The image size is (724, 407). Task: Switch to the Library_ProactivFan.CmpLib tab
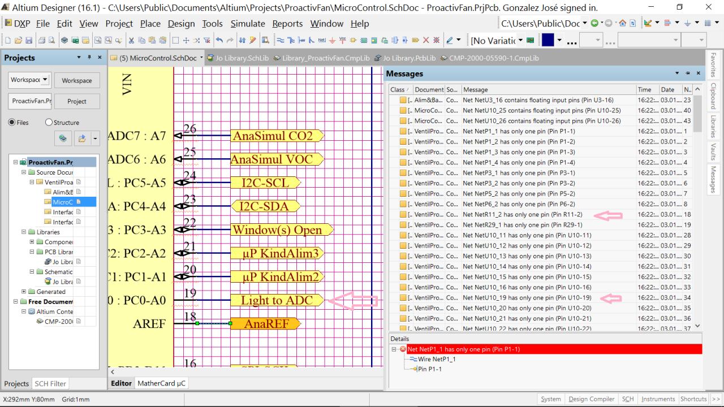tap(321, 58)
